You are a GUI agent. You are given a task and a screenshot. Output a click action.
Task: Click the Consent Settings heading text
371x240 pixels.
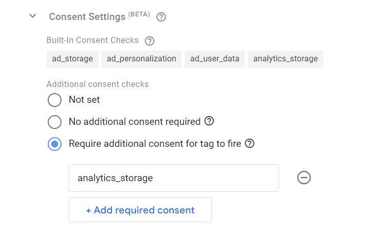pyautogui.click(x=87, y=17)
